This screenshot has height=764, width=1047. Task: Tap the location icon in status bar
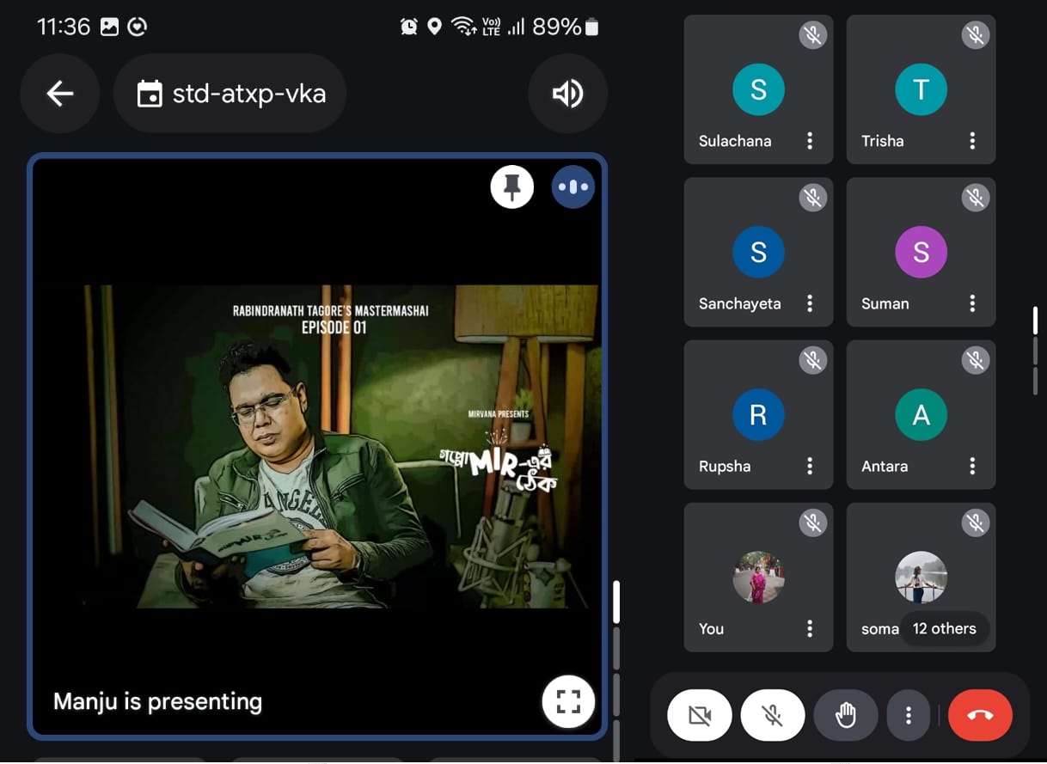(435, 27)
